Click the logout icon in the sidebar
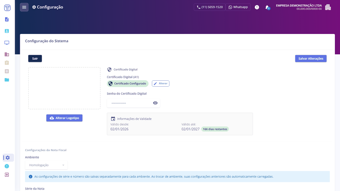The height and width of the screenshot is (191, 340). tap(7, 175)
